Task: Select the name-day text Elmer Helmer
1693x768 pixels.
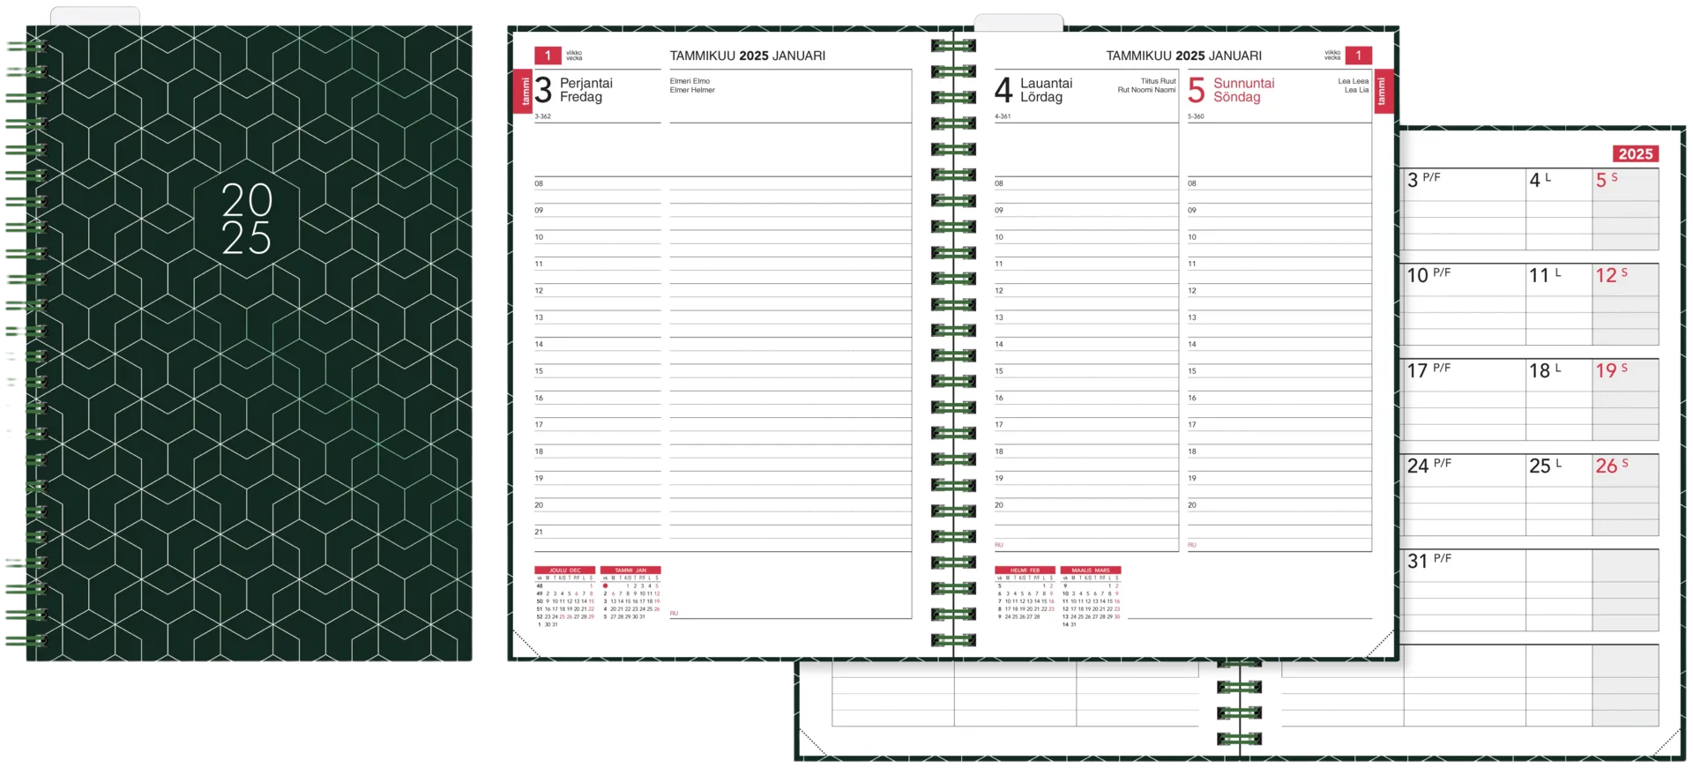Action: pyautogui.click(x=692, y=90)
